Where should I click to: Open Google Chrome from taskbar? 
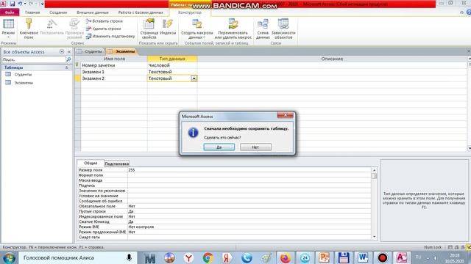[208, 257]
